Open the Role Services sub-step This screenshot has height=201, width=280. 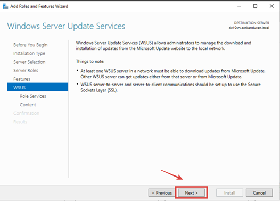(33, 96)
